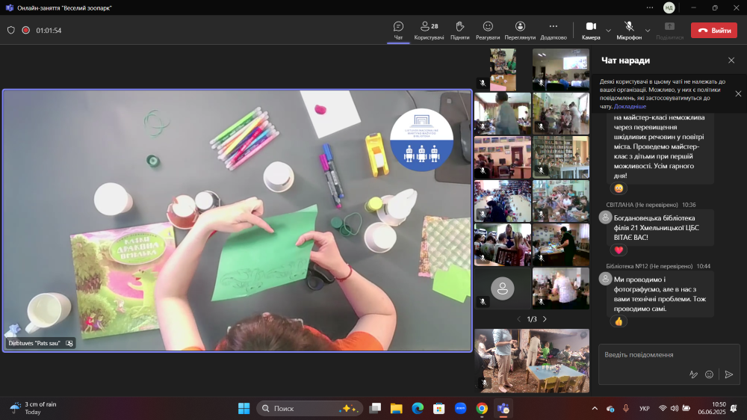Open the Додатково more actions menu
Viewport: 747px width, 420px height.
(553, 31)
